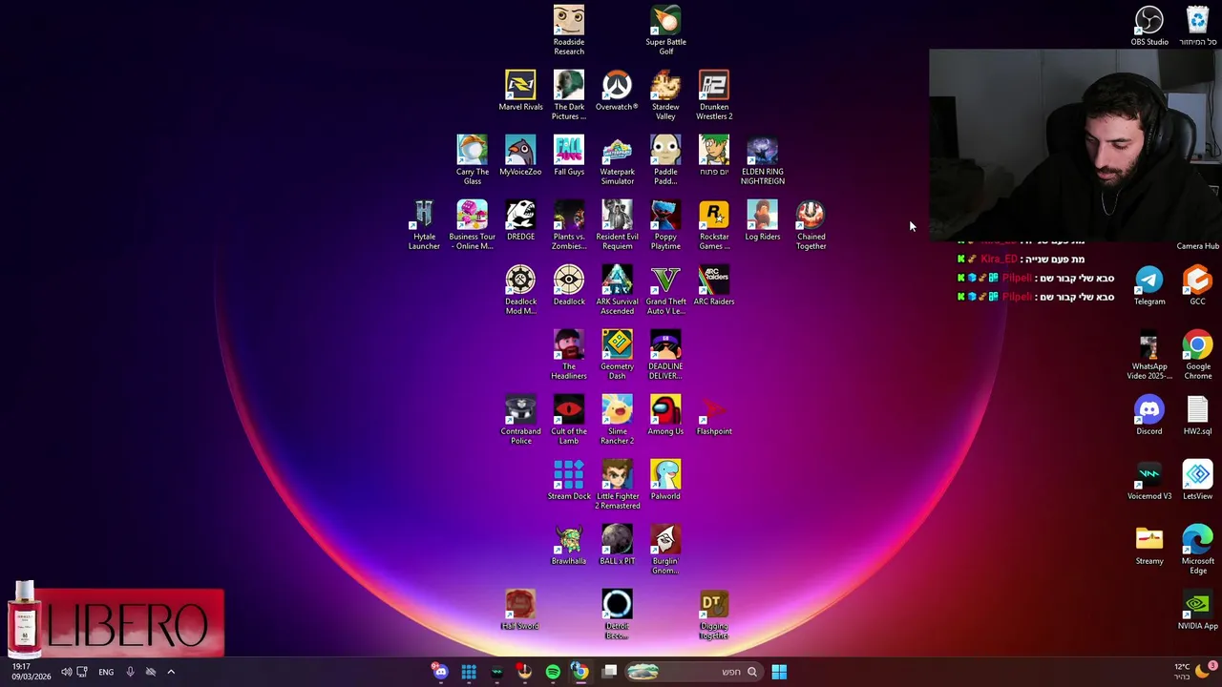
Task: Open OBS Studio desktop icon
Action: 1149,26
